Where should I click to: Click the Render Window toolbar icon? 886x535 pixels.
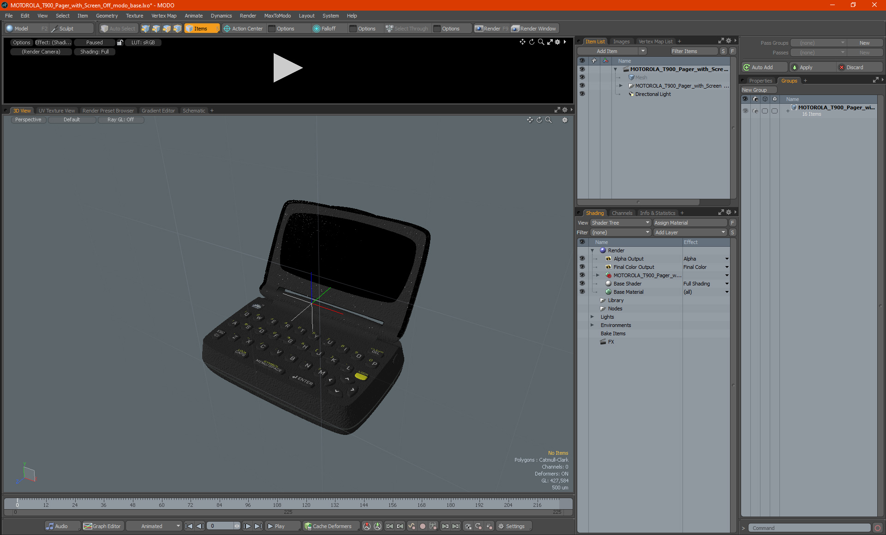pyautogui.click(x=515, y=29)
